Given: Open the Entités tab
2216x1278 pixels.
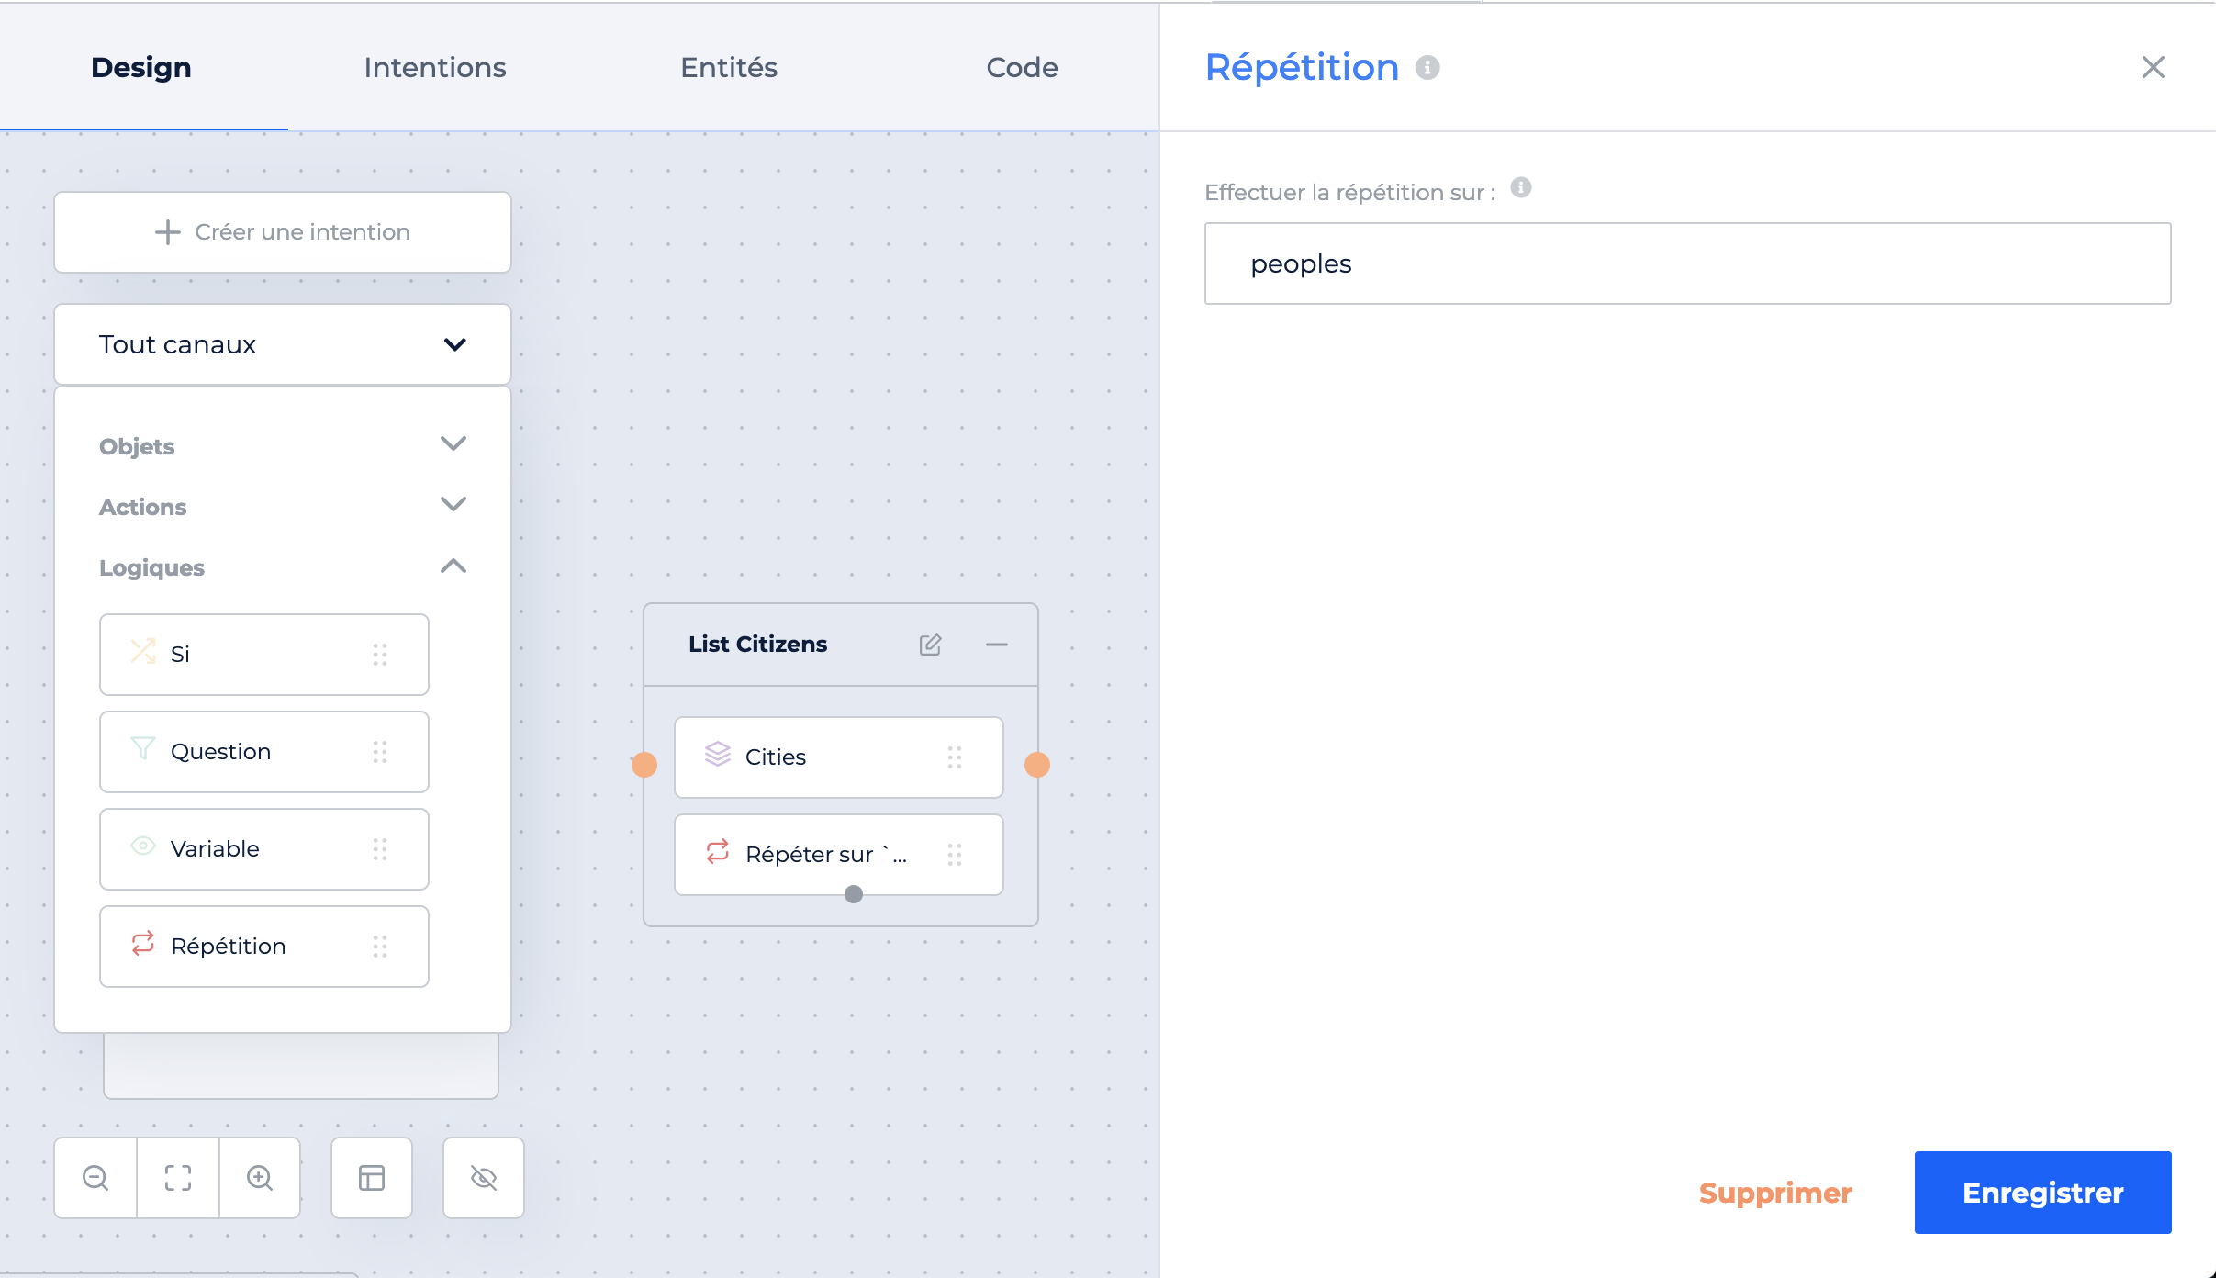Looking at the screenshot, I should tap(729, 67).
